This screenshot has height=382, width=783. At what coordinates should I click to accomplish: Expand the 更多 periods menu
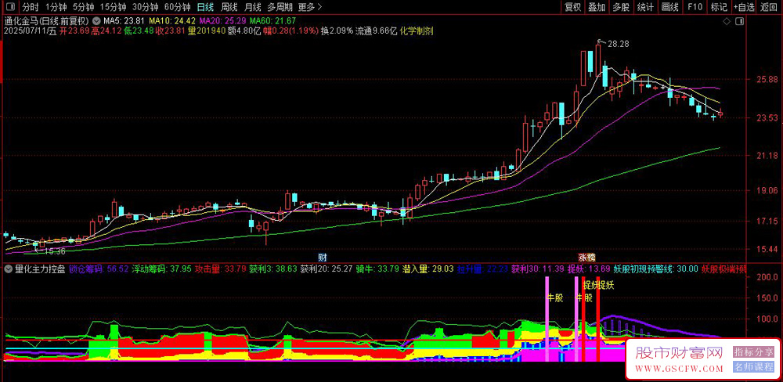click(x=309, y=7)
